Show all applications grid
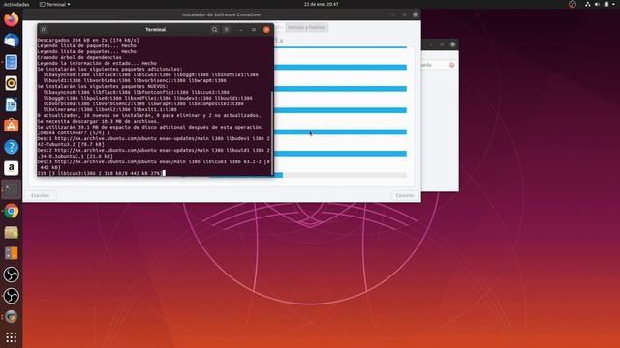The height and width of the screenshot is (348, 620). (11, 337)
